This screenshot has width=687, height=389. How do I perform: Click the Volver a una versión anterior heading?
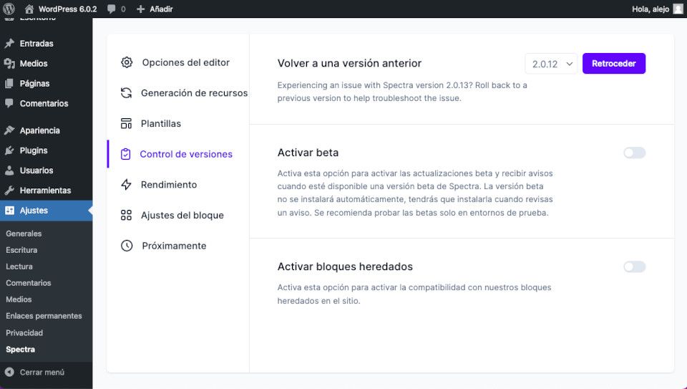click(x=350, y=63)
